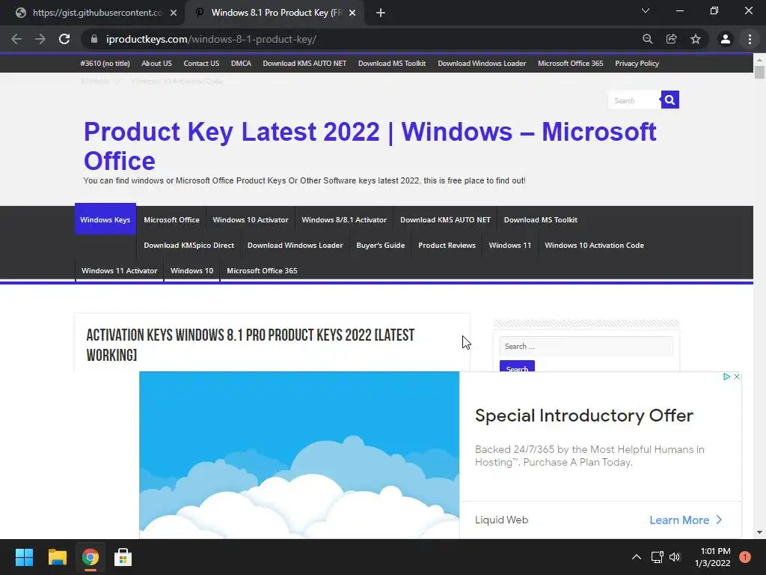Click the cloud ad image
This screenshot has width=766, height=575.
click(x=299, y=454)
